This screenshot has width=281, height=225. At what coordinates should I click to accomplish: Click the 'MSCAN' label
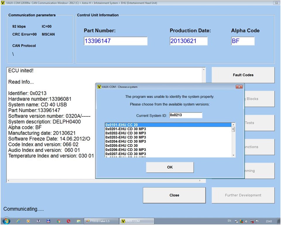pos(48,35)
